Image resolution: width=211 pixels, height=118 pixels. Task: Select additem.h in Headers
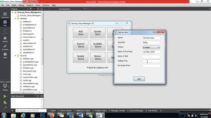click(x=27, y=22)
